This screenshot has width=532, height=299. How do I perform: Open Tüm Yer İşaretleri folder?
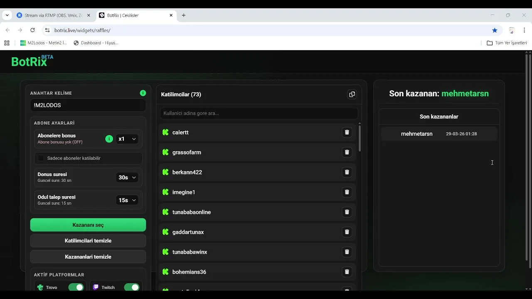click(x=507, y=43)
